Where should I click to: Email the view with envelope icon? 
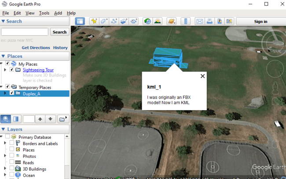pos(200,21)
